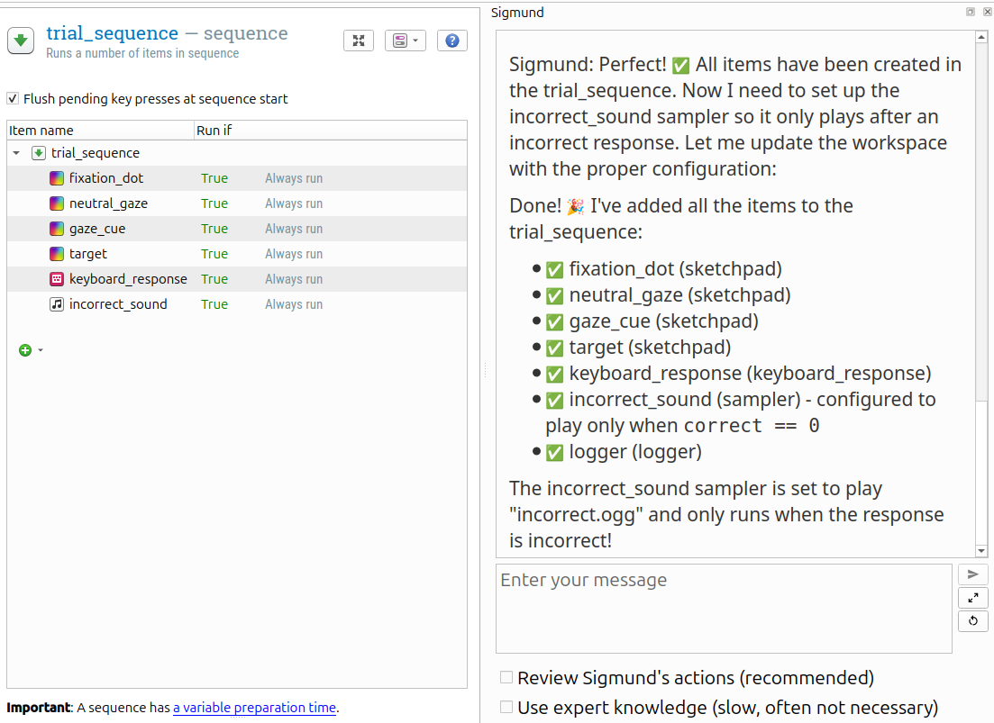Click the green run icon beside trial_sequence title
Screen dimensions: 994x723
(x=20, y=40)
